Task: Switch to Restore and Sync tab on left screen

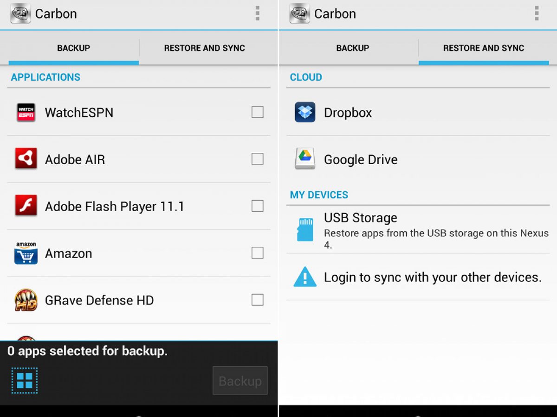Action: pos(204,48)
